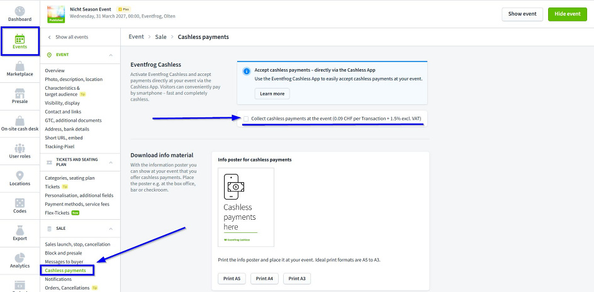
Task: Open Sales launch, stop, cancellation
Action: coord(77,244)
